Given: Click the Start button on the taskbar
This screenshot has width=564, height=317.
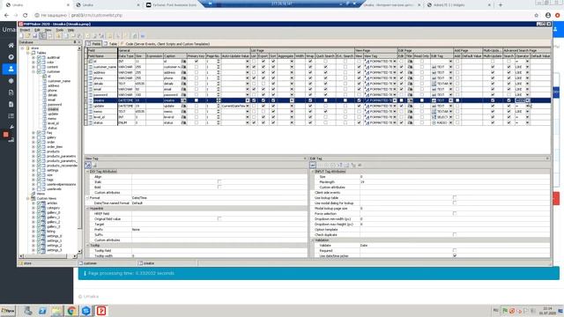Looking at the screenshot, I should (x=8, y=311).
